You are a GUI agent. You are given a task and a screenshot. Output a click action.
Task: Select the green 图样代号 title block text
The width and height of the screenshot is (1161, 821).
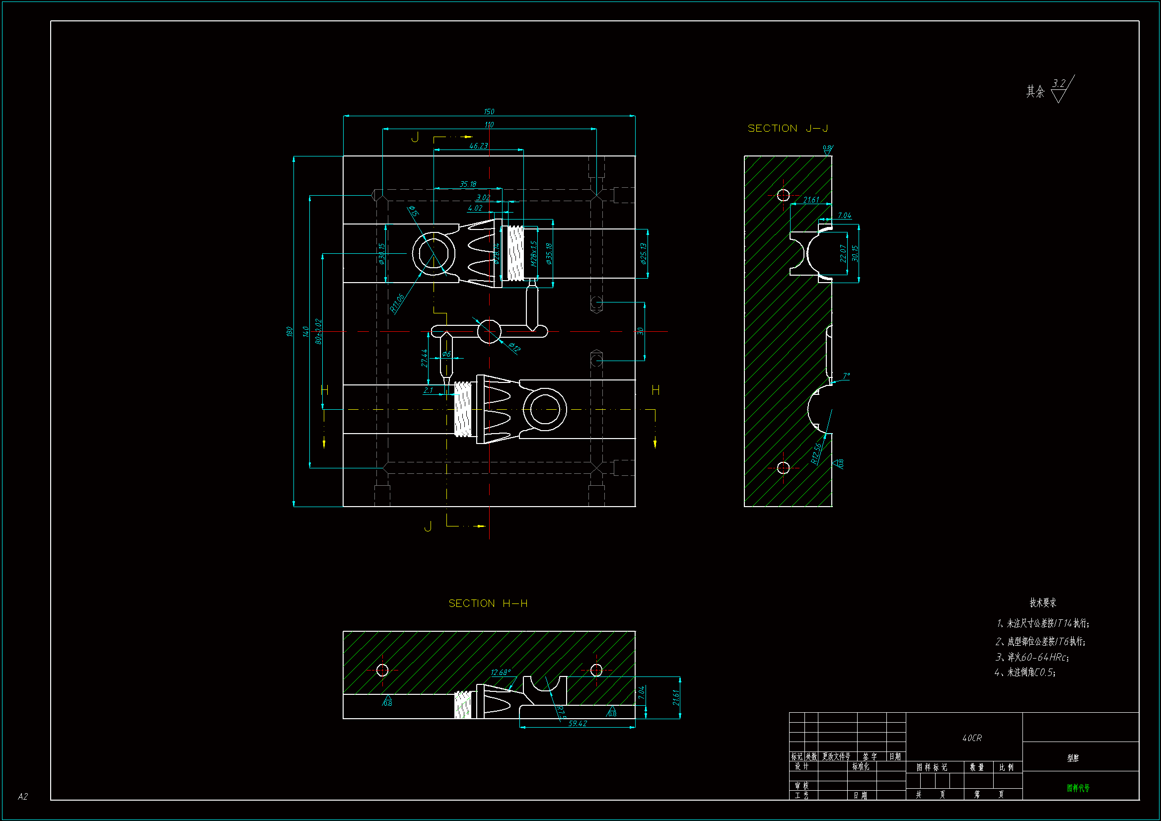click(x=1078, y=788)
